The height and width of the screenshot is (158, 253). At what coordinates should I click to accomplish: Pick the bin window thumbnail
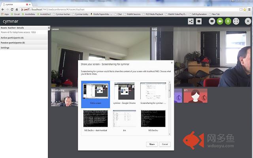pos(125,121)
